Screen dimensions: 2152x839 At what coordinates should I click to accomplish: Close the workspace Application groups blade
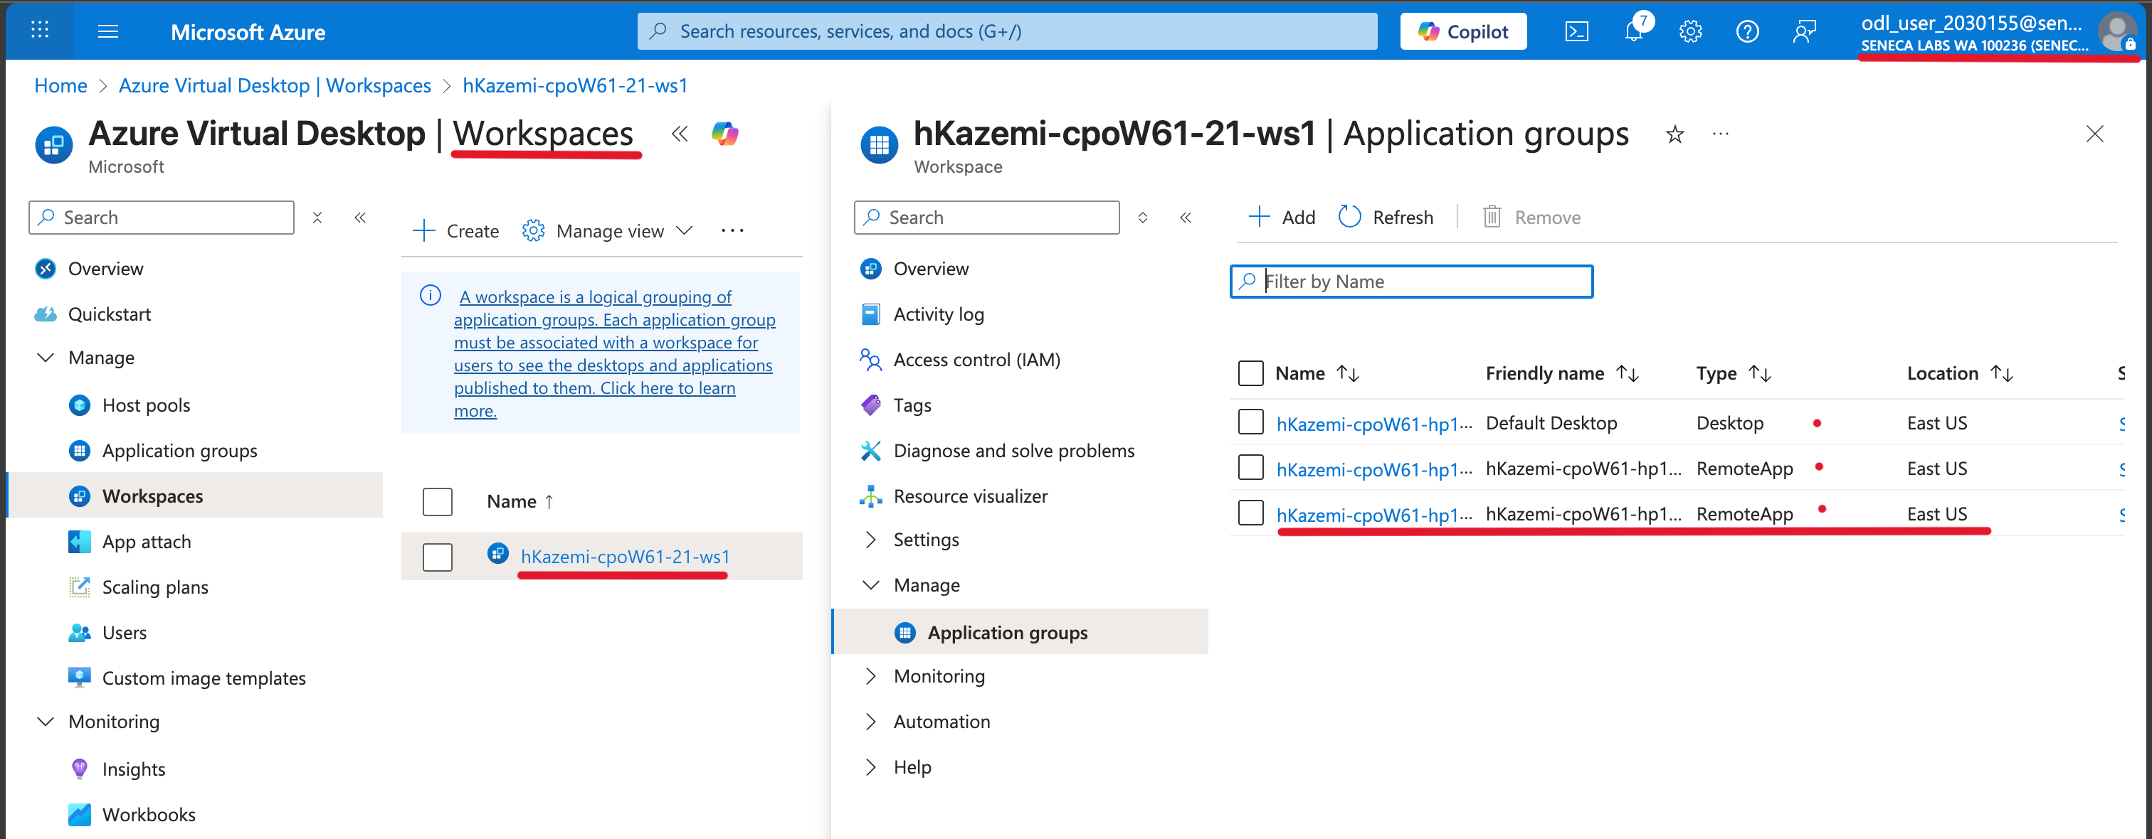point(2094,134)
